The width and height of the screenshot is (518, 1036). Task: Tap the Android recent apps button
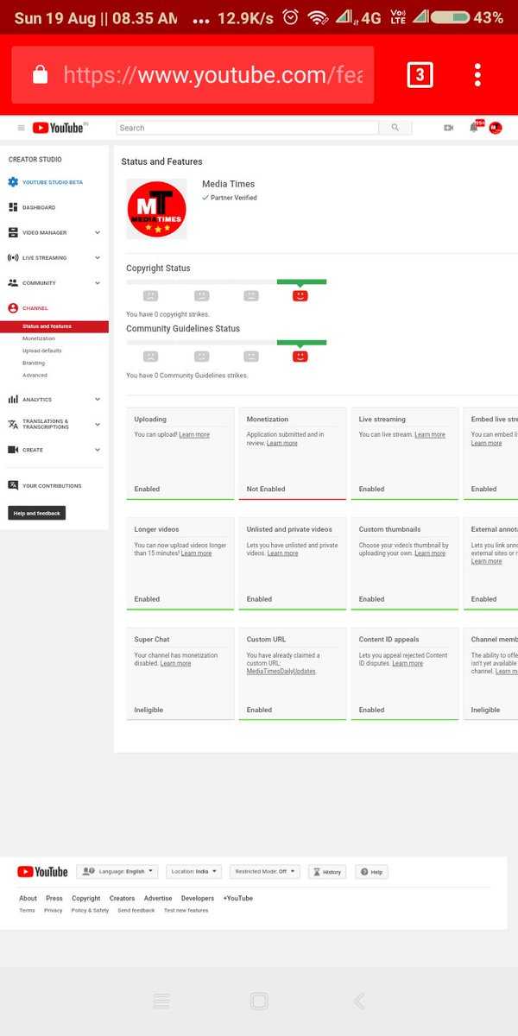pyautogui.click(x=161, y=1001)
